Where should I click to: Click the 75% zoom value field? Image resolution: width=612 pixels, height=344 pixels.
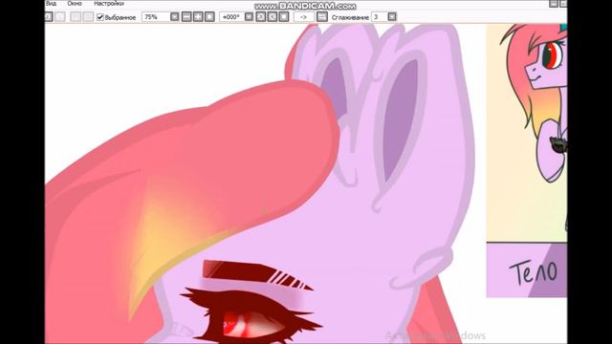click(x=155, y=17)
